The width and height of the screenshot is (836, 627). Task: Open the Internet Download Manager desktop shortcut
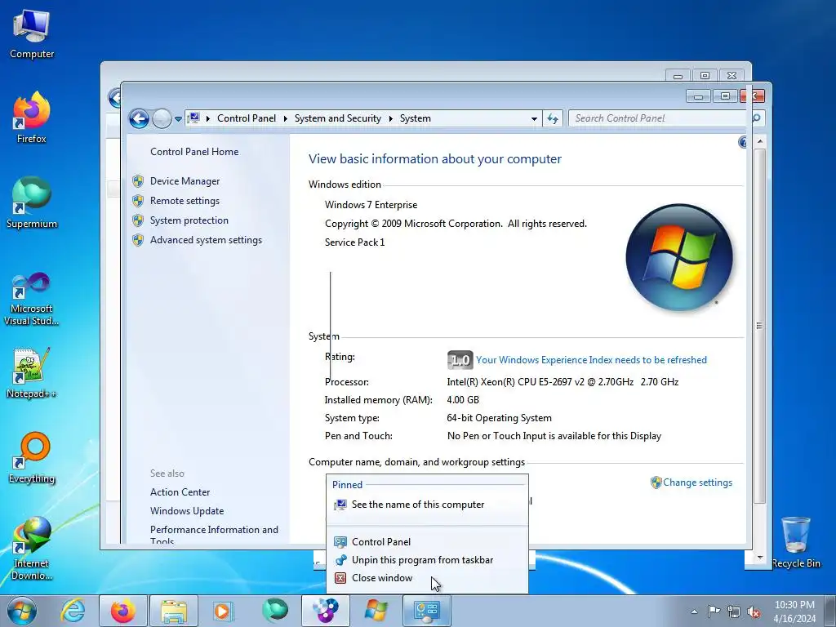pyautogui.click(x=32, y=548)
